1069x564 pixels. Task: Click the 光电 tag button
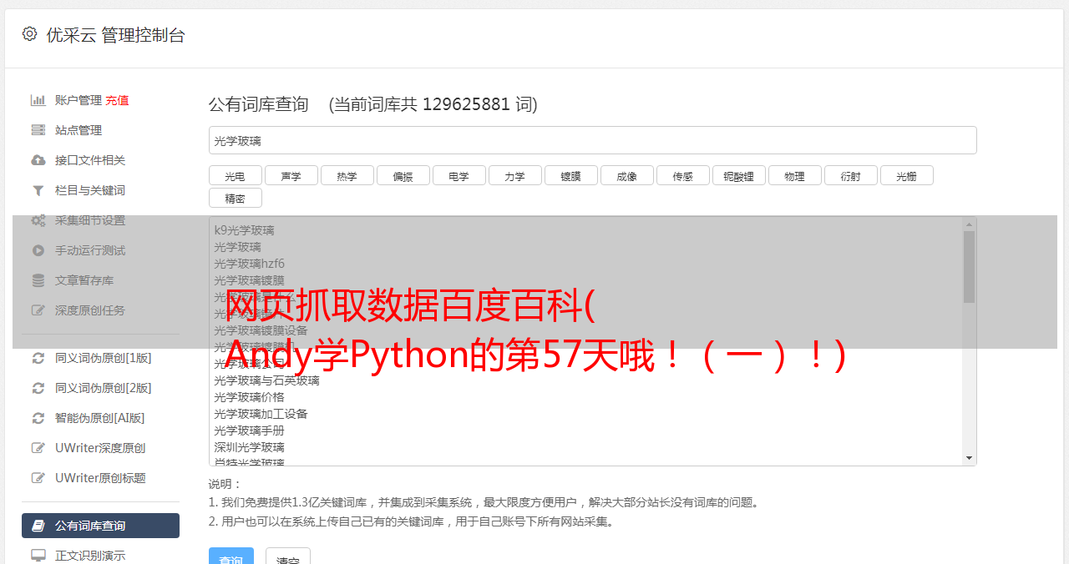coord(236,175)
